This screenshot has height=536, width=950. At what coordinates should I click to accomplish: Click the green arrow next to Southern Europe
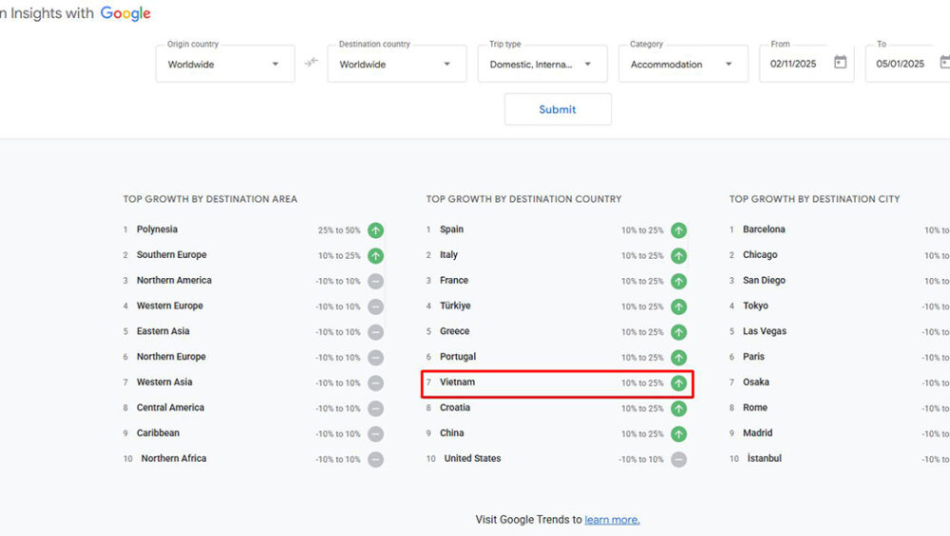[376, 256]
